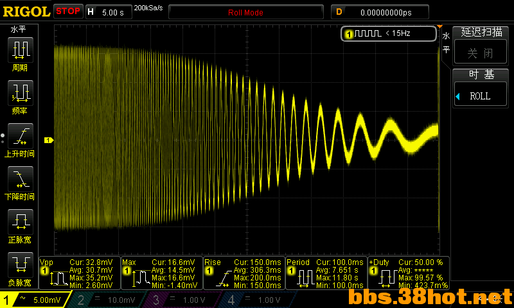Click the Vpp Avg: 30.7mV value
The image size is (514, 308).
coord(91,270)
